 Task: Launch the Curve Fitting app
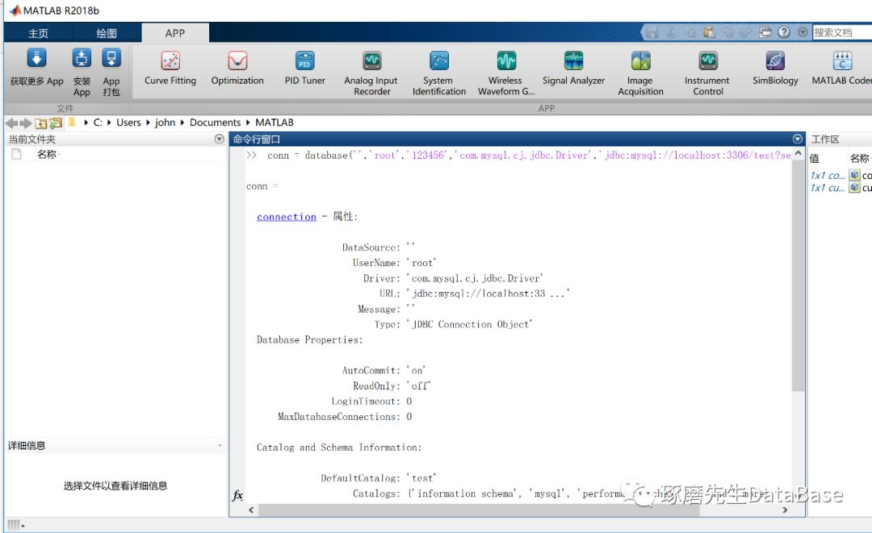pyautogui.click(x=170, y=68)
